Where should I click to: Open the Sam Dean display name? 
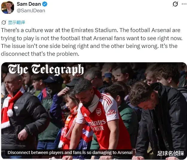tap(29, 4)
